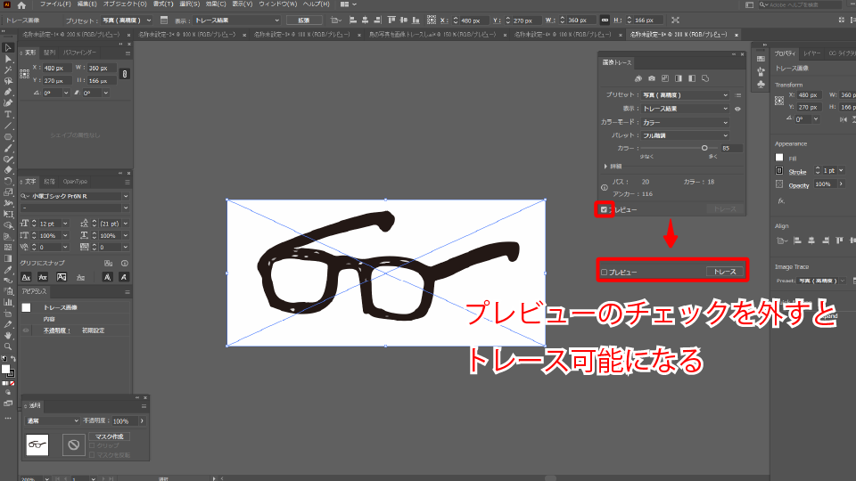
Task: Switch to the OpenType tab
Action: click(75, 182)
